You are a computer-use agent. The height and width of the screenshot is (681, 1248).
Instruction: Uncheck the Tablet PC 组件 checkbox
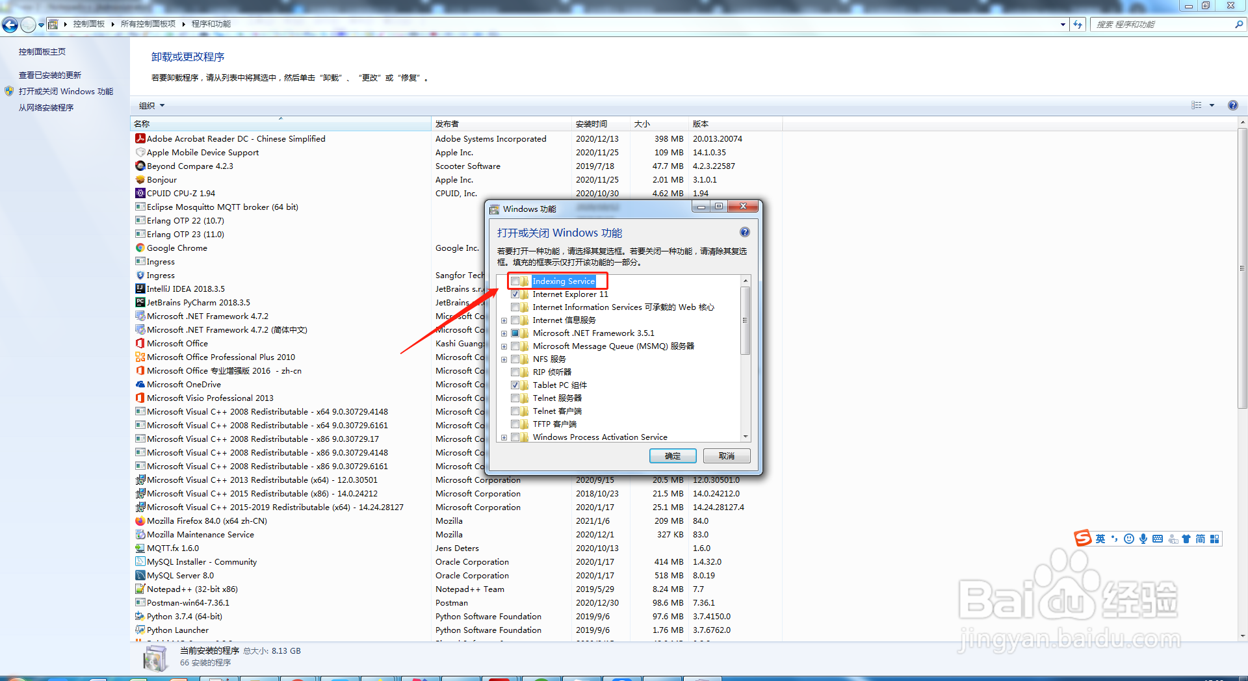(515, 385)
